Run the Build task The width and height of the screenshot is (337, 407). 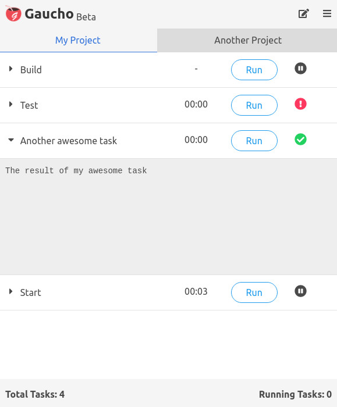(254, 70)
